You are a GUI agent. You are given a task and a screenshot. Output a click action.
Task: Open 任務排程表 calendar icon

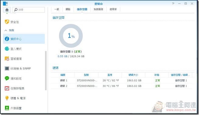[7, 88]
